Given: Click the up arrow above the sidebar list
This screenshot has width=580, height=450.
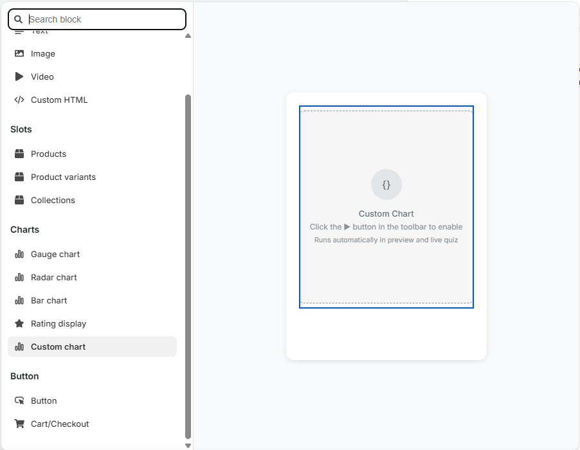Looking at the screenshot, I should pos(188,35).
